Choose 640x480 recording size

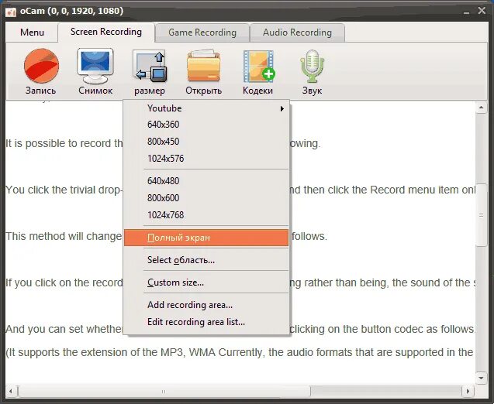206,181
